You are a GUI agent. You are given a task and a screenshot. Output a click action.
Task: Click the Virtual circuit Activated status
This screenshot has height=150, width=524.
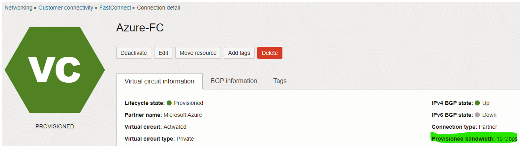(175, 127)
